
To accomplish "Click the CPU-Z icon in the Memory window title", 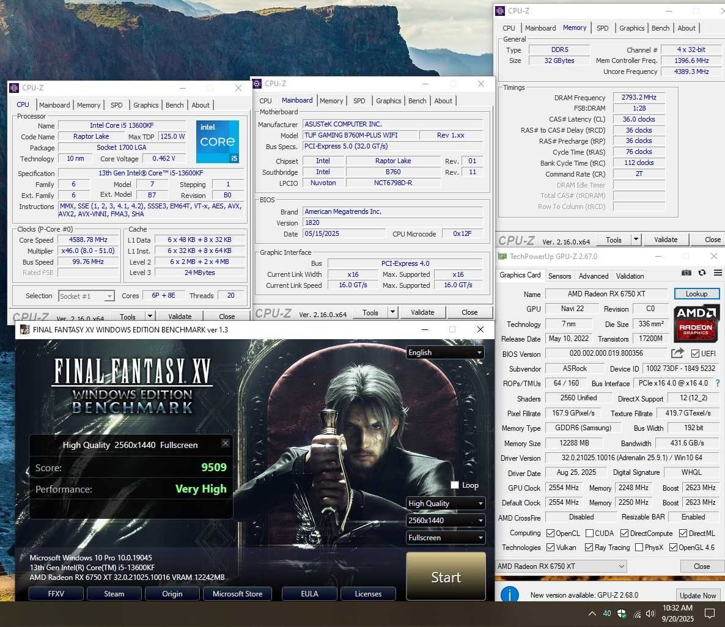I will pyautogui.click(x=500, y=10).
